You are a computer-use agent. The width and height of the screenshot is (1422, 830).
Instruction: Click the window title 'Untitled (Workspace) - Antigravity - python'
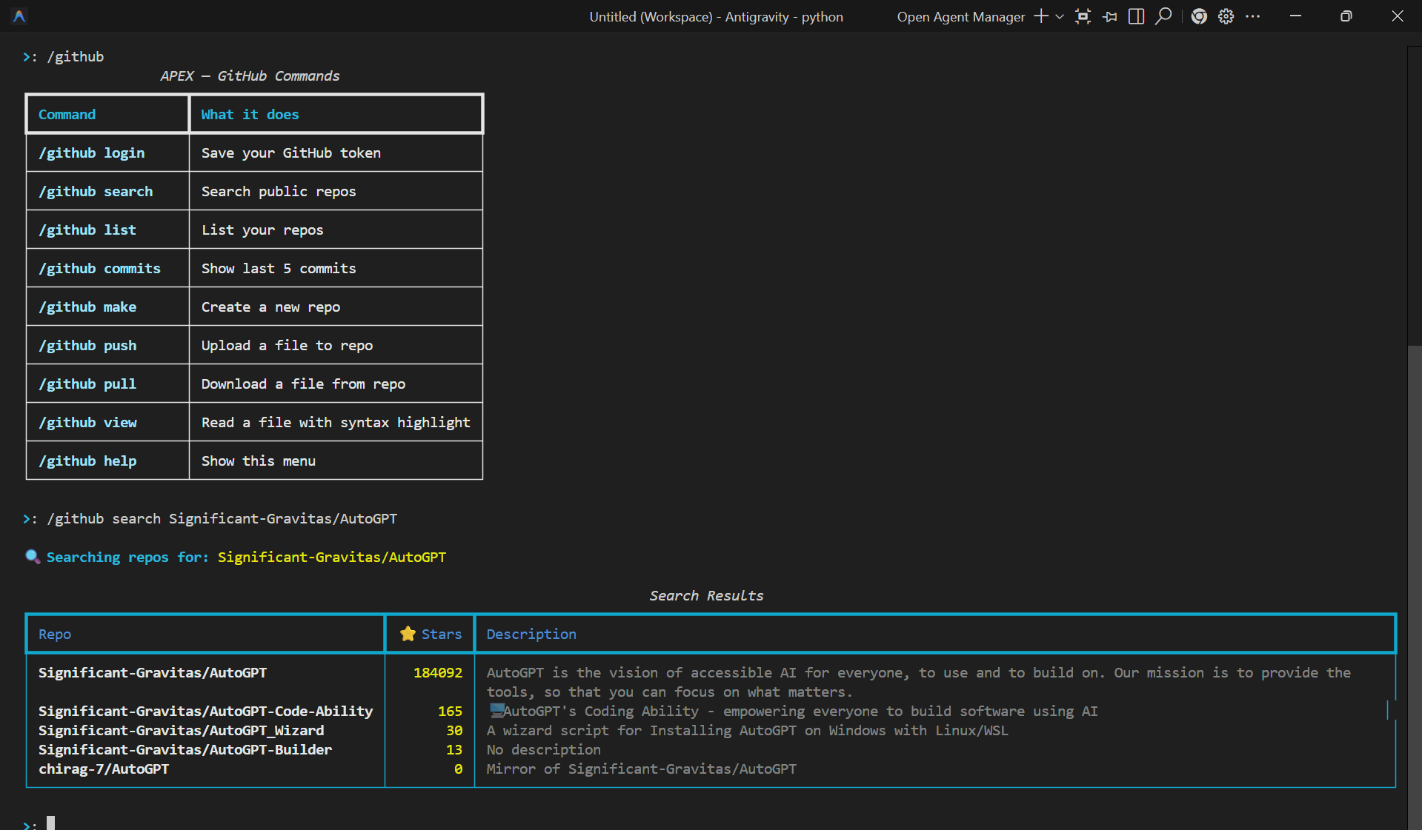[716, 16]
